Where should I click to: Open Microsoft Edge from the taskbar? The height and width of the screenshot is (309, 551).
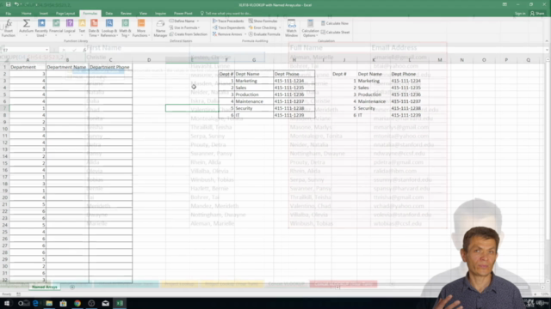pos(35,303)
